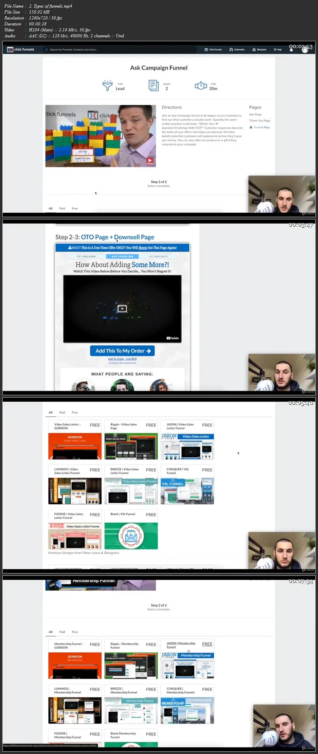Open the Video Sales Letter GORDON template
The height and width of the screenshot is (754, 318).
point(75,440)
